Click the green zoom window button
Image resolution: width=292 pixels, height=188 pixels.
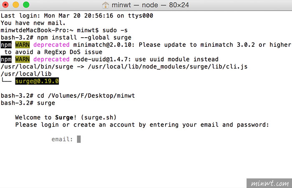[26, 5]
